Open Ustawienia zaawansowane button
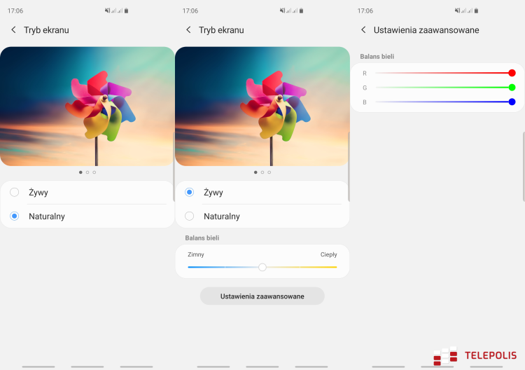525x370 pixels. pos(262,296)
